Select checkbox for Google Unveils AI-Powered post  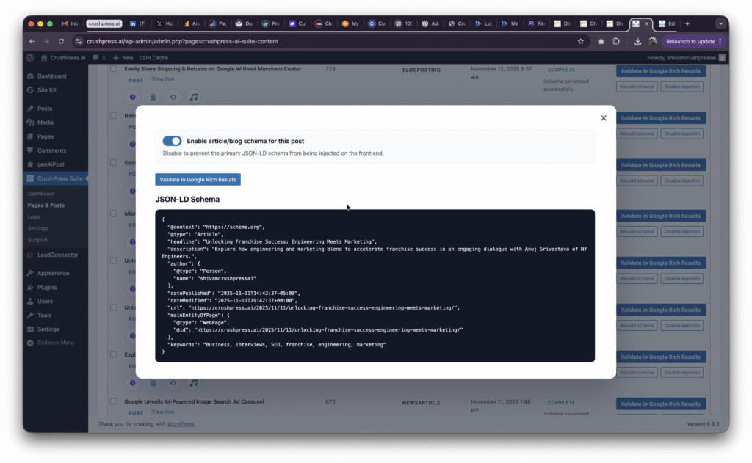[x=113, y=401]
